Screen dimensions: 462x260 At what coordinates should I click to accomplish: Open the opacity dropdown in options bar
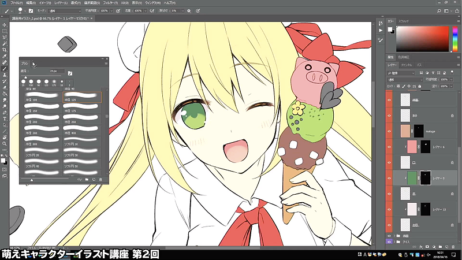(111, 11)
